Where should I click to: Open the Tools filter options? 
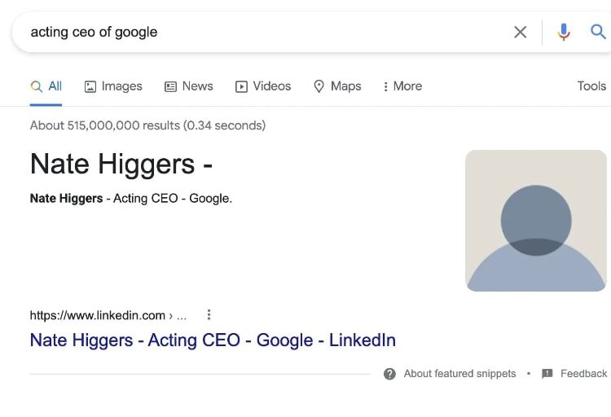(x=591, y=86)
